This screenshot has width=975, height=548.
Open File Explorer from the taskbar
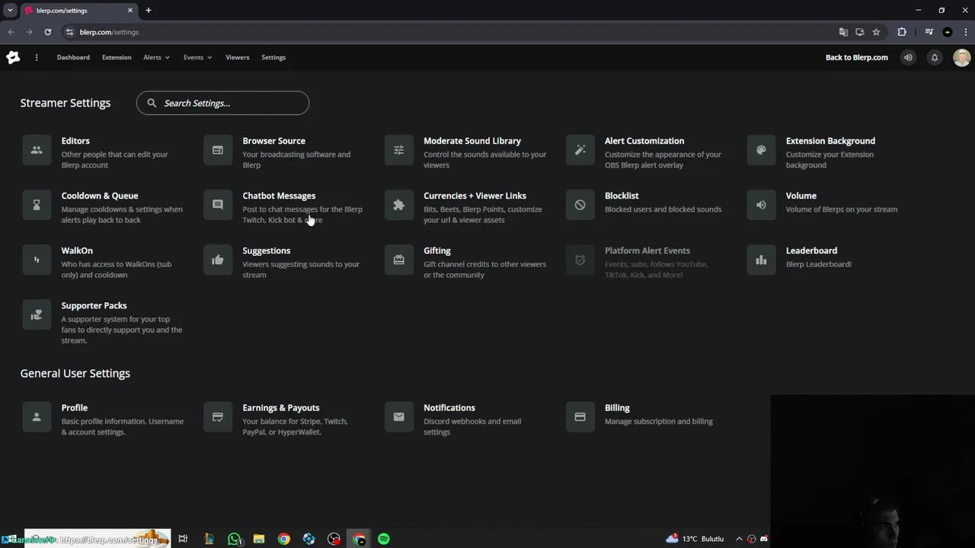pos(259,539)
